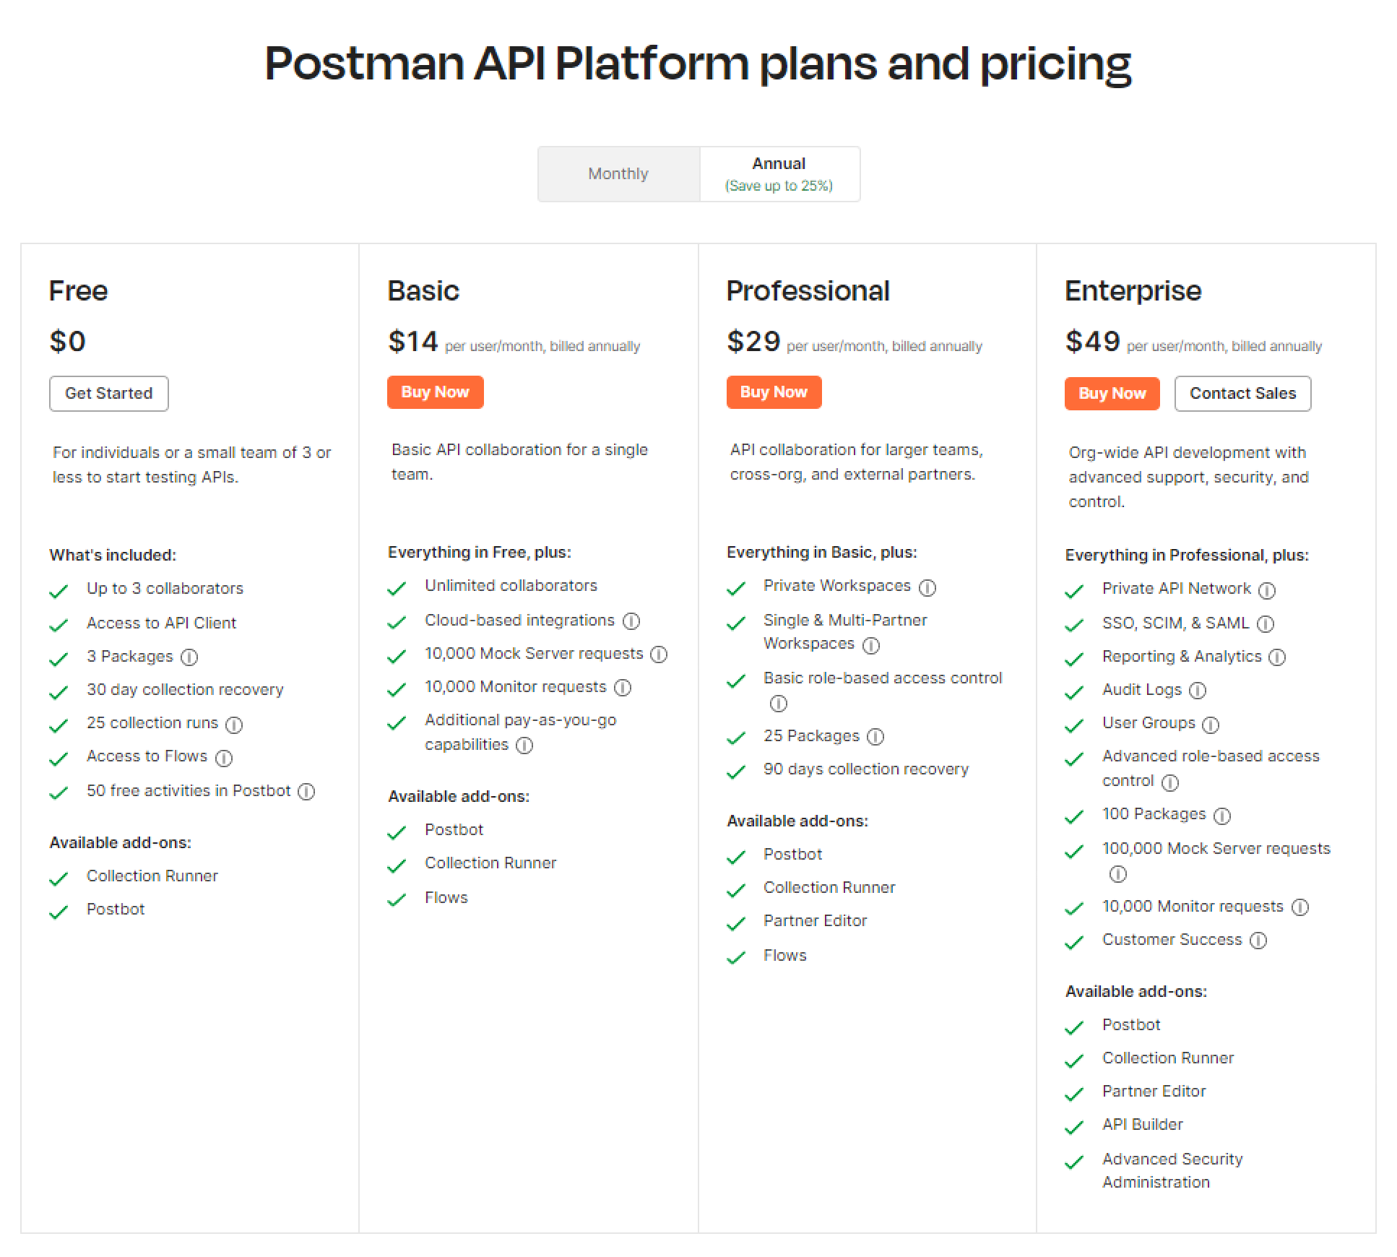Show SSO, SCIM, & SAML details
Image resolution: width=1397 pixels, height=1257 pixels.
[x=1266, y=623]
